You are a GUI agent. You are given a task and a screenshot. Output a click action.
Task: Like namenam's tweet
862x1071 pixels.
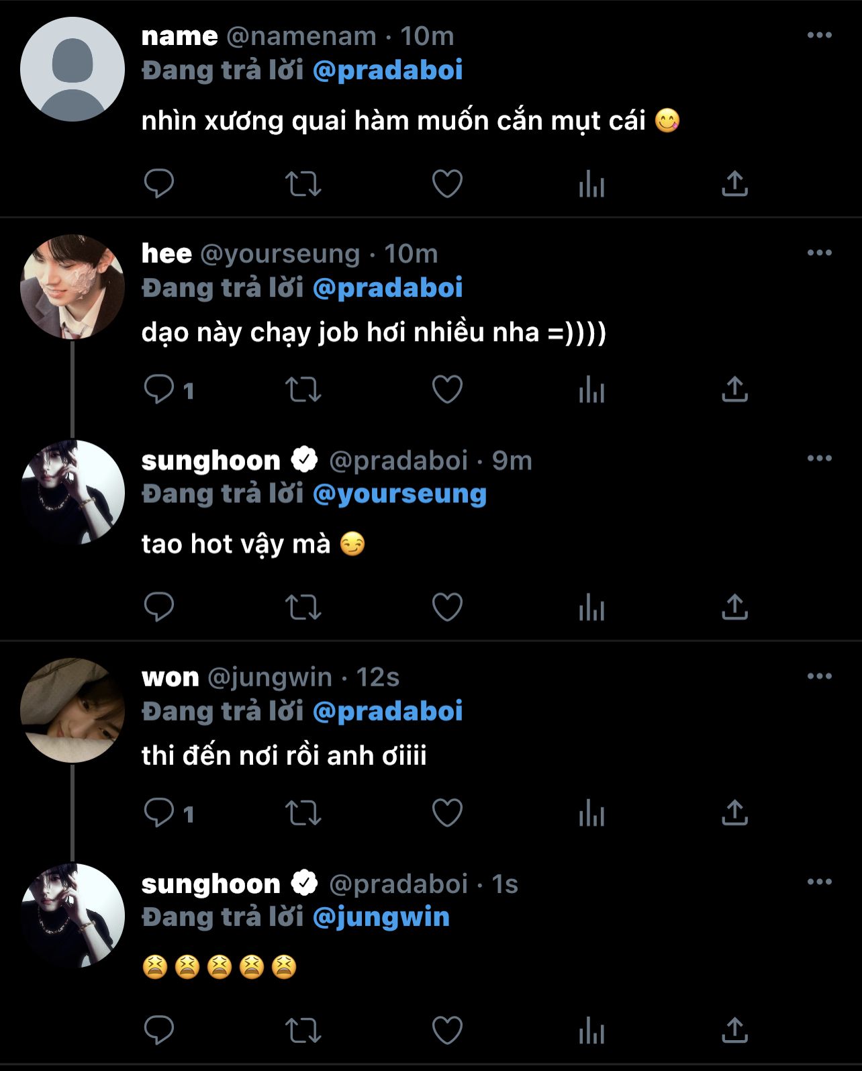tap(447, 183)
